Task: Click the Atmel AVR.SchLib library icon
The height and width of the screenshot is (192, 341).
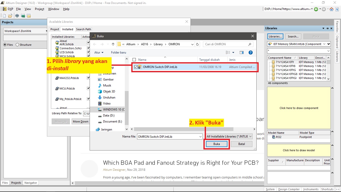Action: coord(57,43)
